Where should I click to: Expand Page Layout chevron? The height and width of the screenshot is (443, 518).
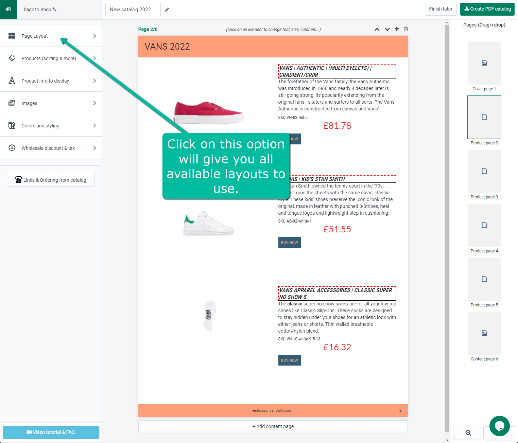coord(94,36)
